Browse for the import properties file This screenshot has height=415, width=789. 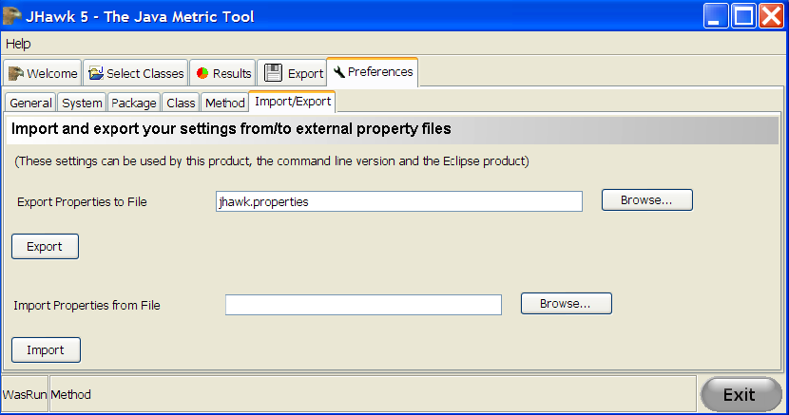567,304
